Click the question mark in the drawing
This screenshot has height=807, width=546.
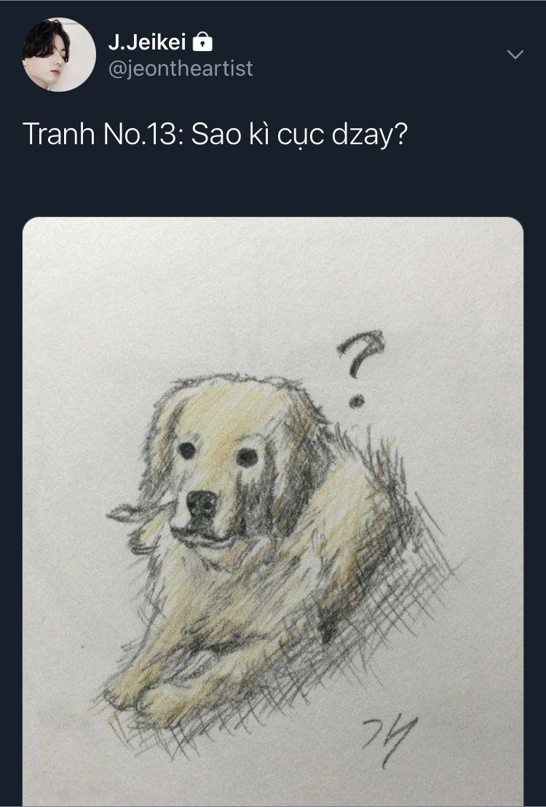click(x=361, y=369)
